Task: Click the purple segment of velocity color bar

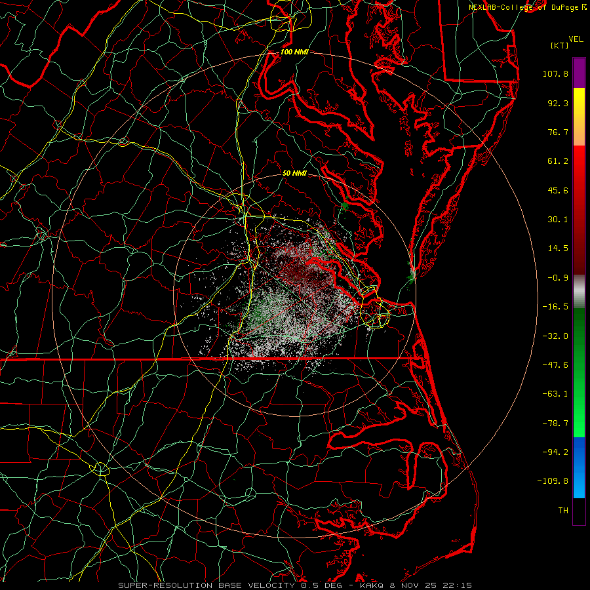Action: [x=579, y=73]
